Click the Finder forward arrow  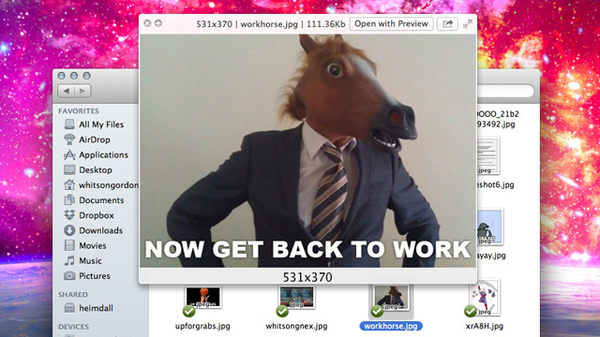coord(82,91)
